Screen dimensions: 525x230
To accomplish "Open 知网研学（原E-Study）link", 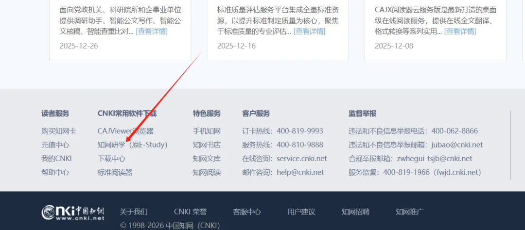I will click(x=133, y=145).
